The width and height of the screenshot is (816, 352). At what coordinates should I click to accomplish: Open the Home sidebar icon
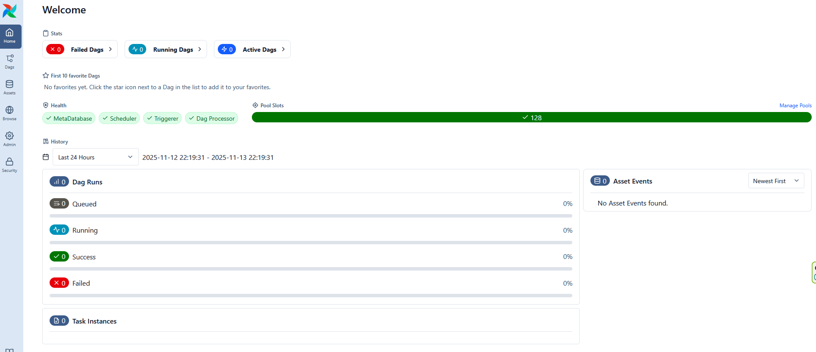click(x=9, y=36)
